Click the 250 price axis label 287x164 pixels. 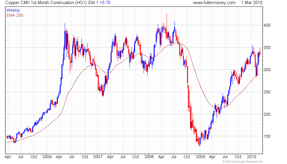coord(267,92)
